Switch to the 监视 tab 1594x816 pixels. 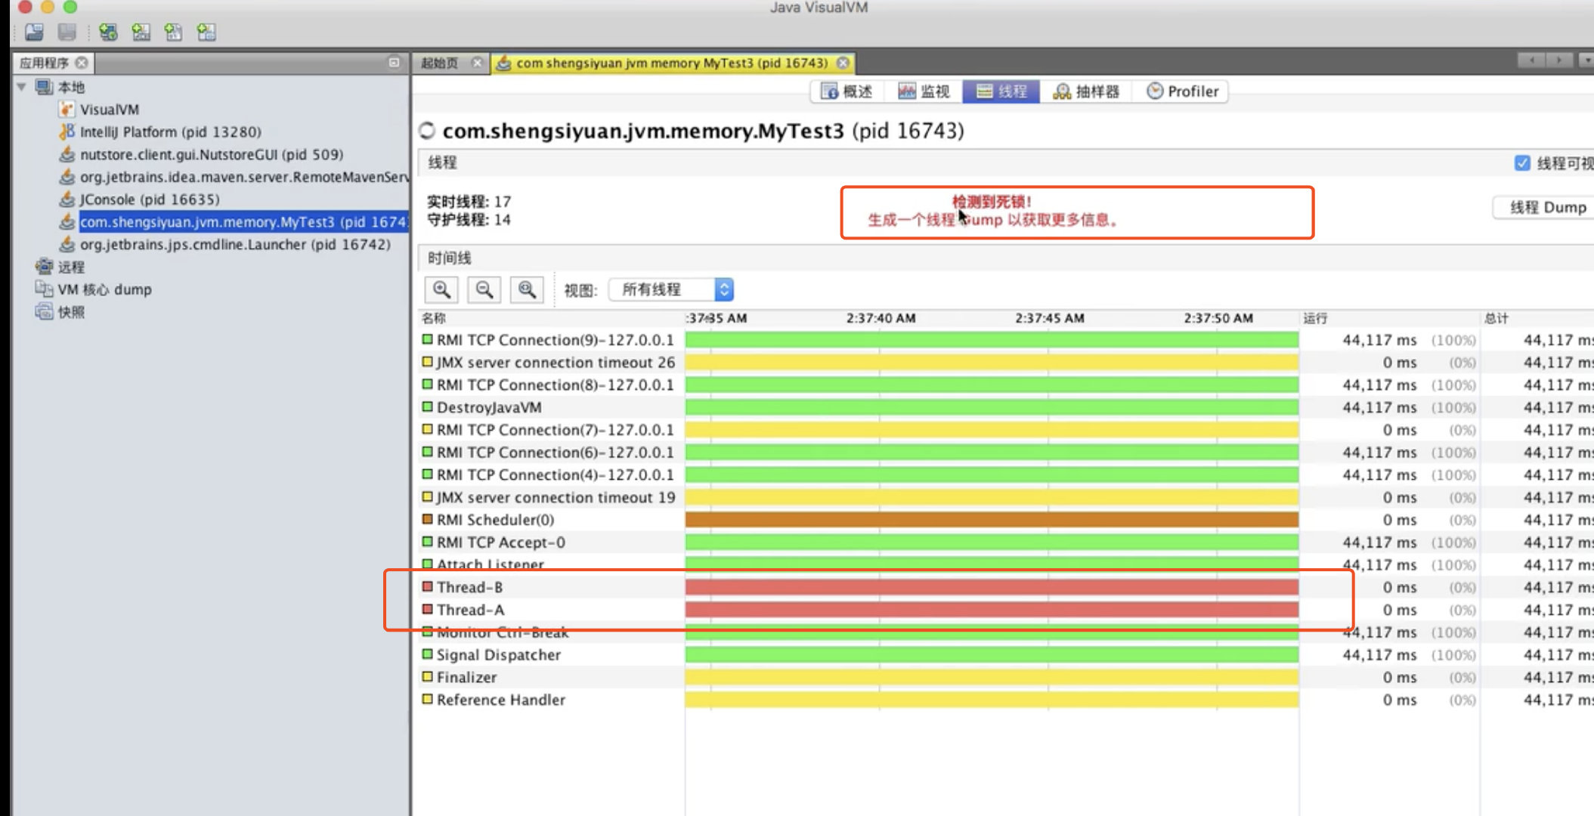point(924,91)
